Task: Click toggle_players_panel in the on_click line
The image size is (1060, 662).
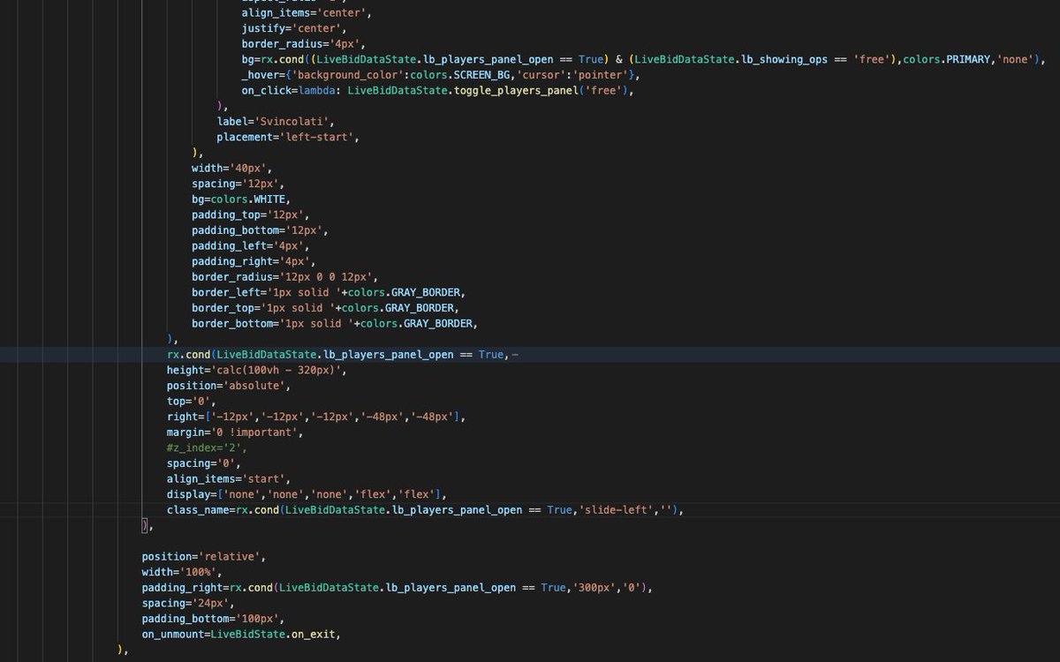Action: coord(515,90)
